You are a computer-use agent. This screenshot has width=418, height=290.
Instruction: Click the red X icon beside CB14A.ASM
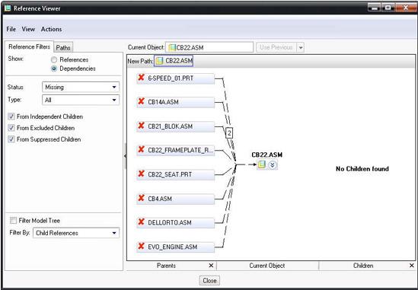(141, 101)
